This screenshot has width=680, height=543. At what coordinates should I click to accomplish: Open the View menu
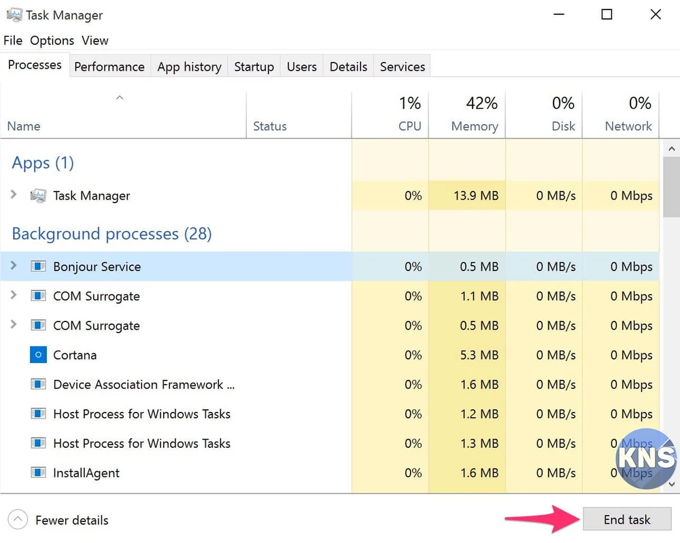point(95,41)
